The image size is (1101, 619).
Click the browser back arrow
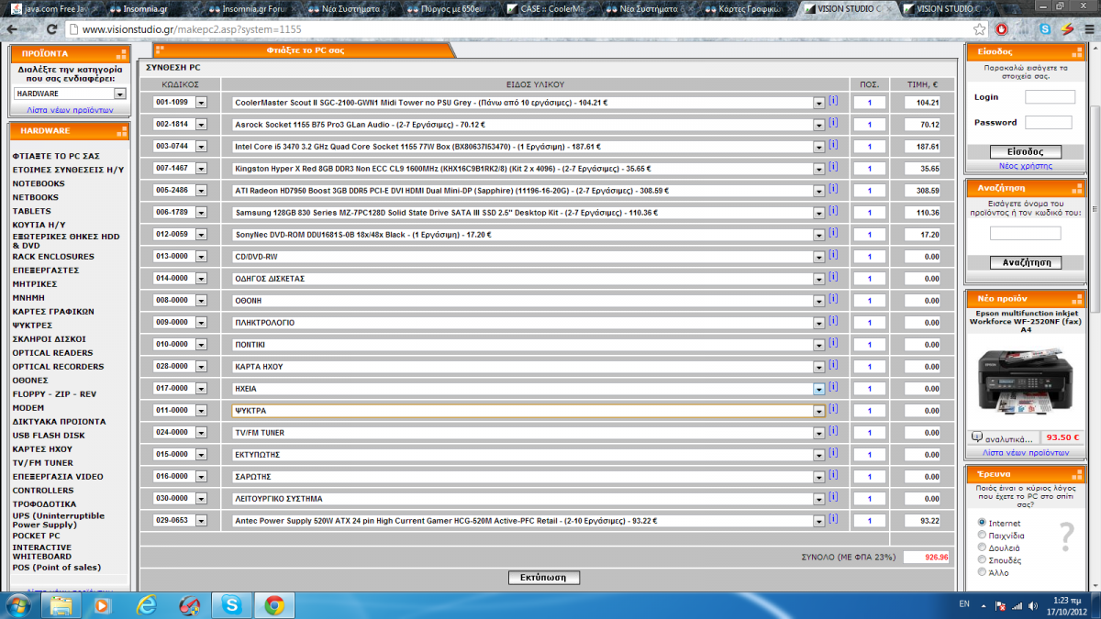[12, 29]
